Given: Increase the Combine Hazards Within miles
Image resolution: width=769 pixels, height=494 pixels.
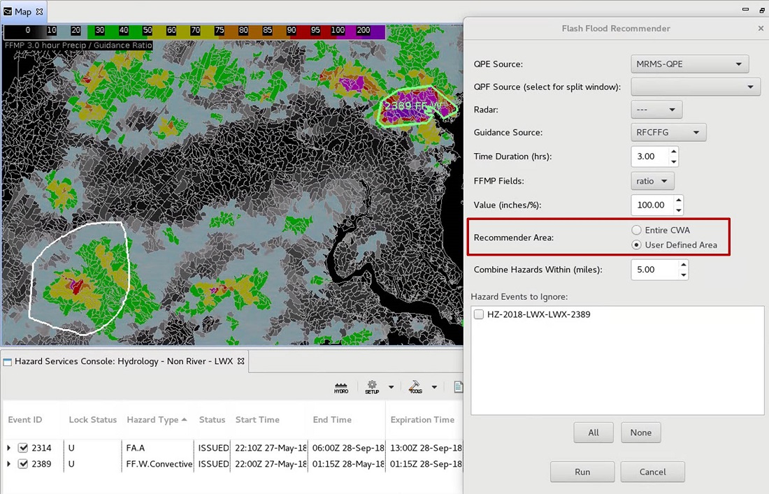Looking at the screenshot, I should click(x=684, y=265).
